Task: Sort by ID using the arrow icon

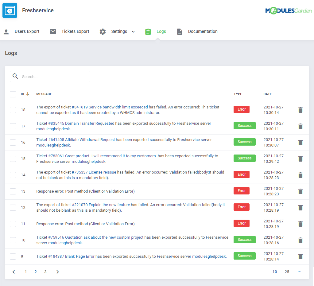Action: 28,94
